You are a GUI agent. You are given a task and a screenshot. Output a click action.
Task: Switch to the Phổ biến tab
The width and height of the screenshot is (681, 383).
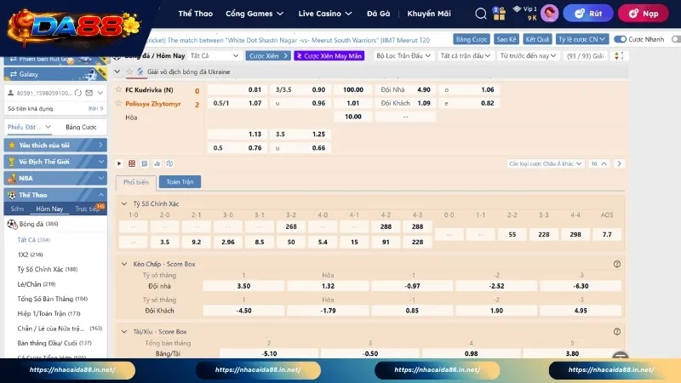click(135, 182)
